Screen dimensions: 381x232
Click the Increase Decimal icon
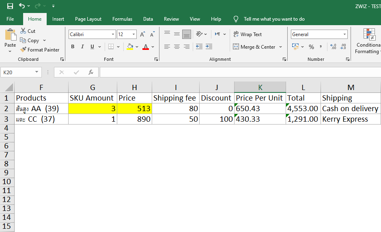coord(333,47)
